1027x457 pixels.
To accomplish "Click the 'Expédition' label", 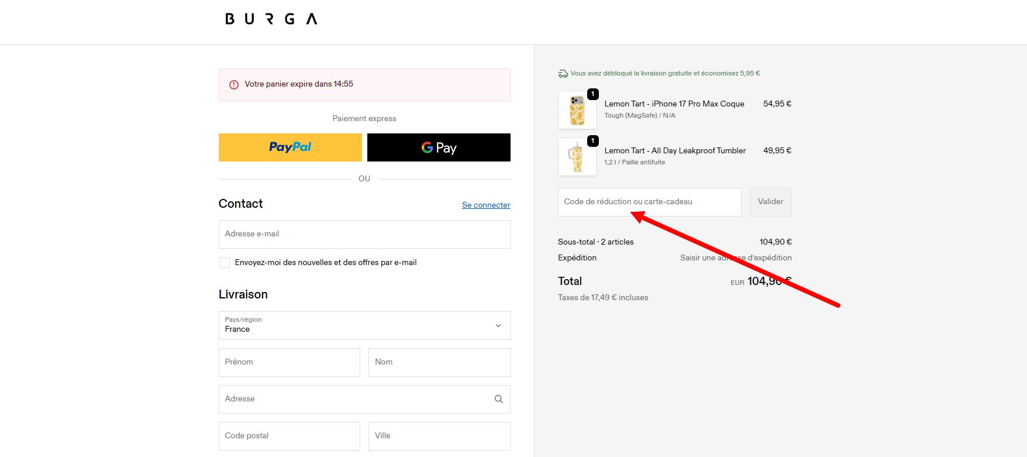I will [577, 257].
